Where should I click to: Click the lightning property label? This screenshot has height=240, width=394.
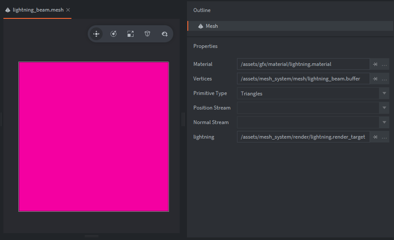click(204, 137)
